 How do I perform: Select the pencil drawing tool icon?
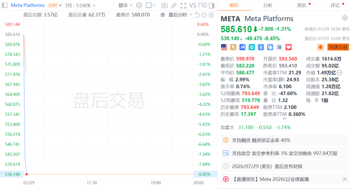tap(174, 5)
